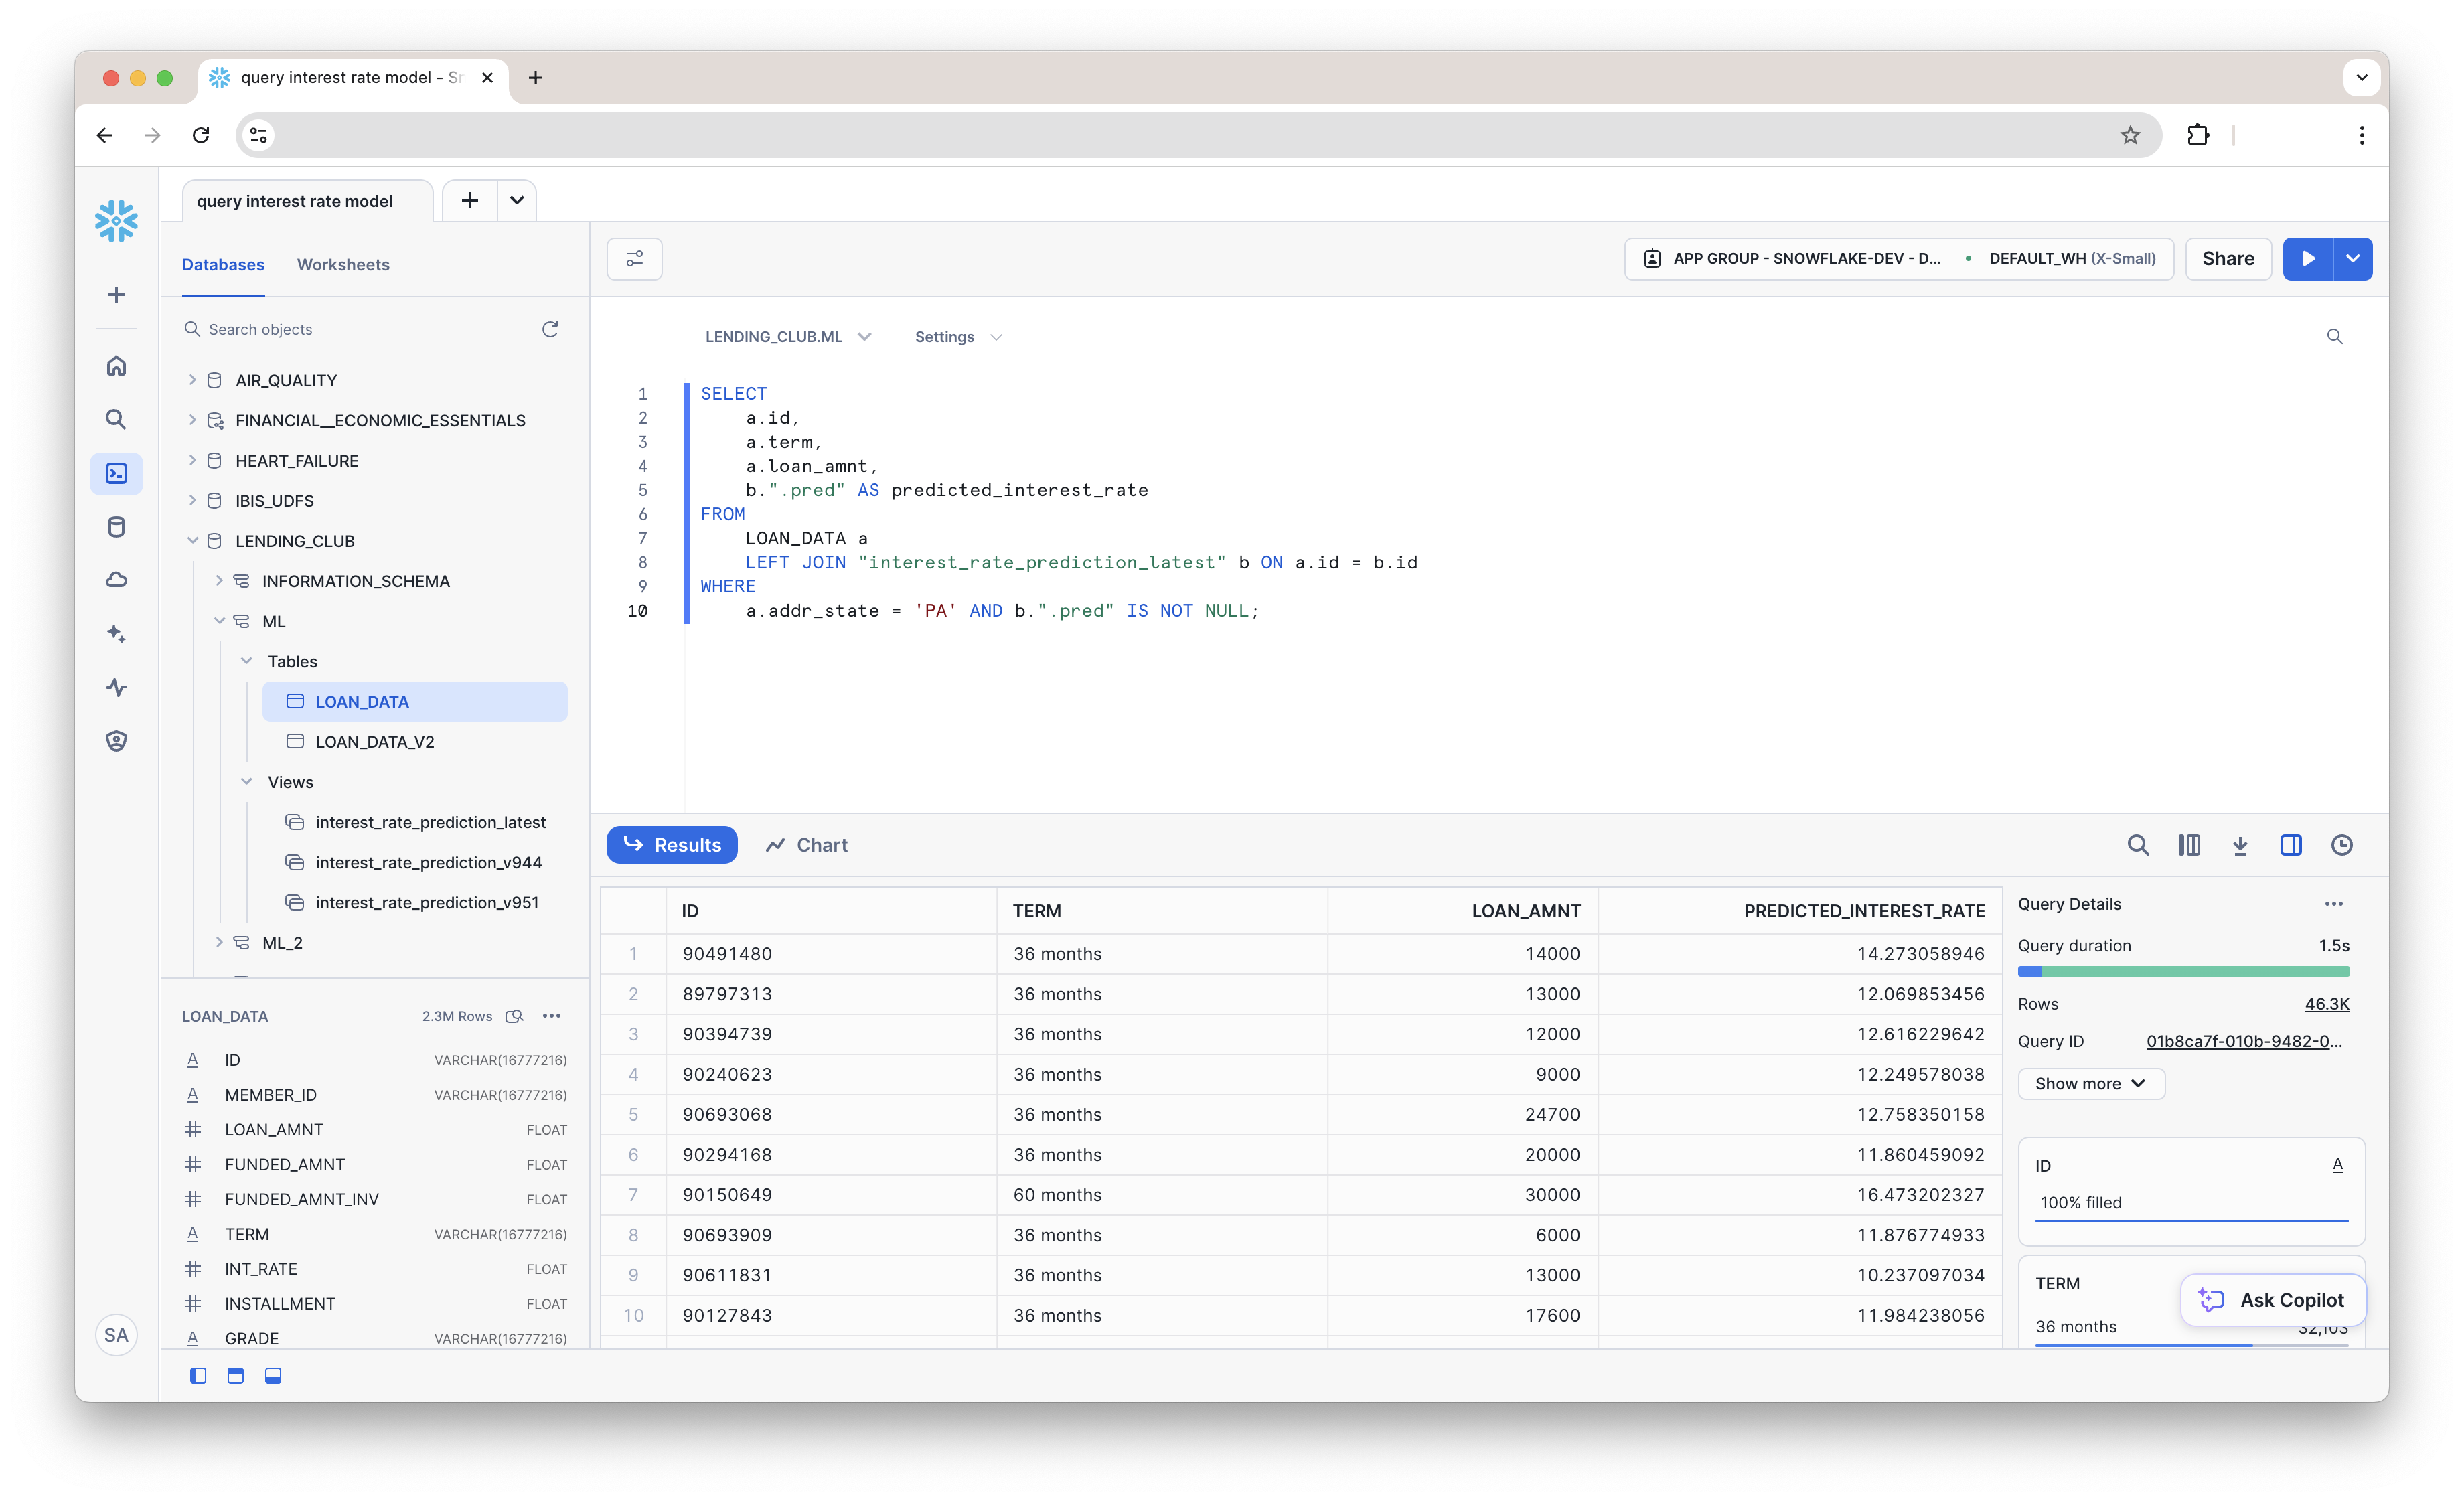Open the Data database icon in sidebar
The height and width of the screenshot is (1501, 2464).
coord(116,527)
